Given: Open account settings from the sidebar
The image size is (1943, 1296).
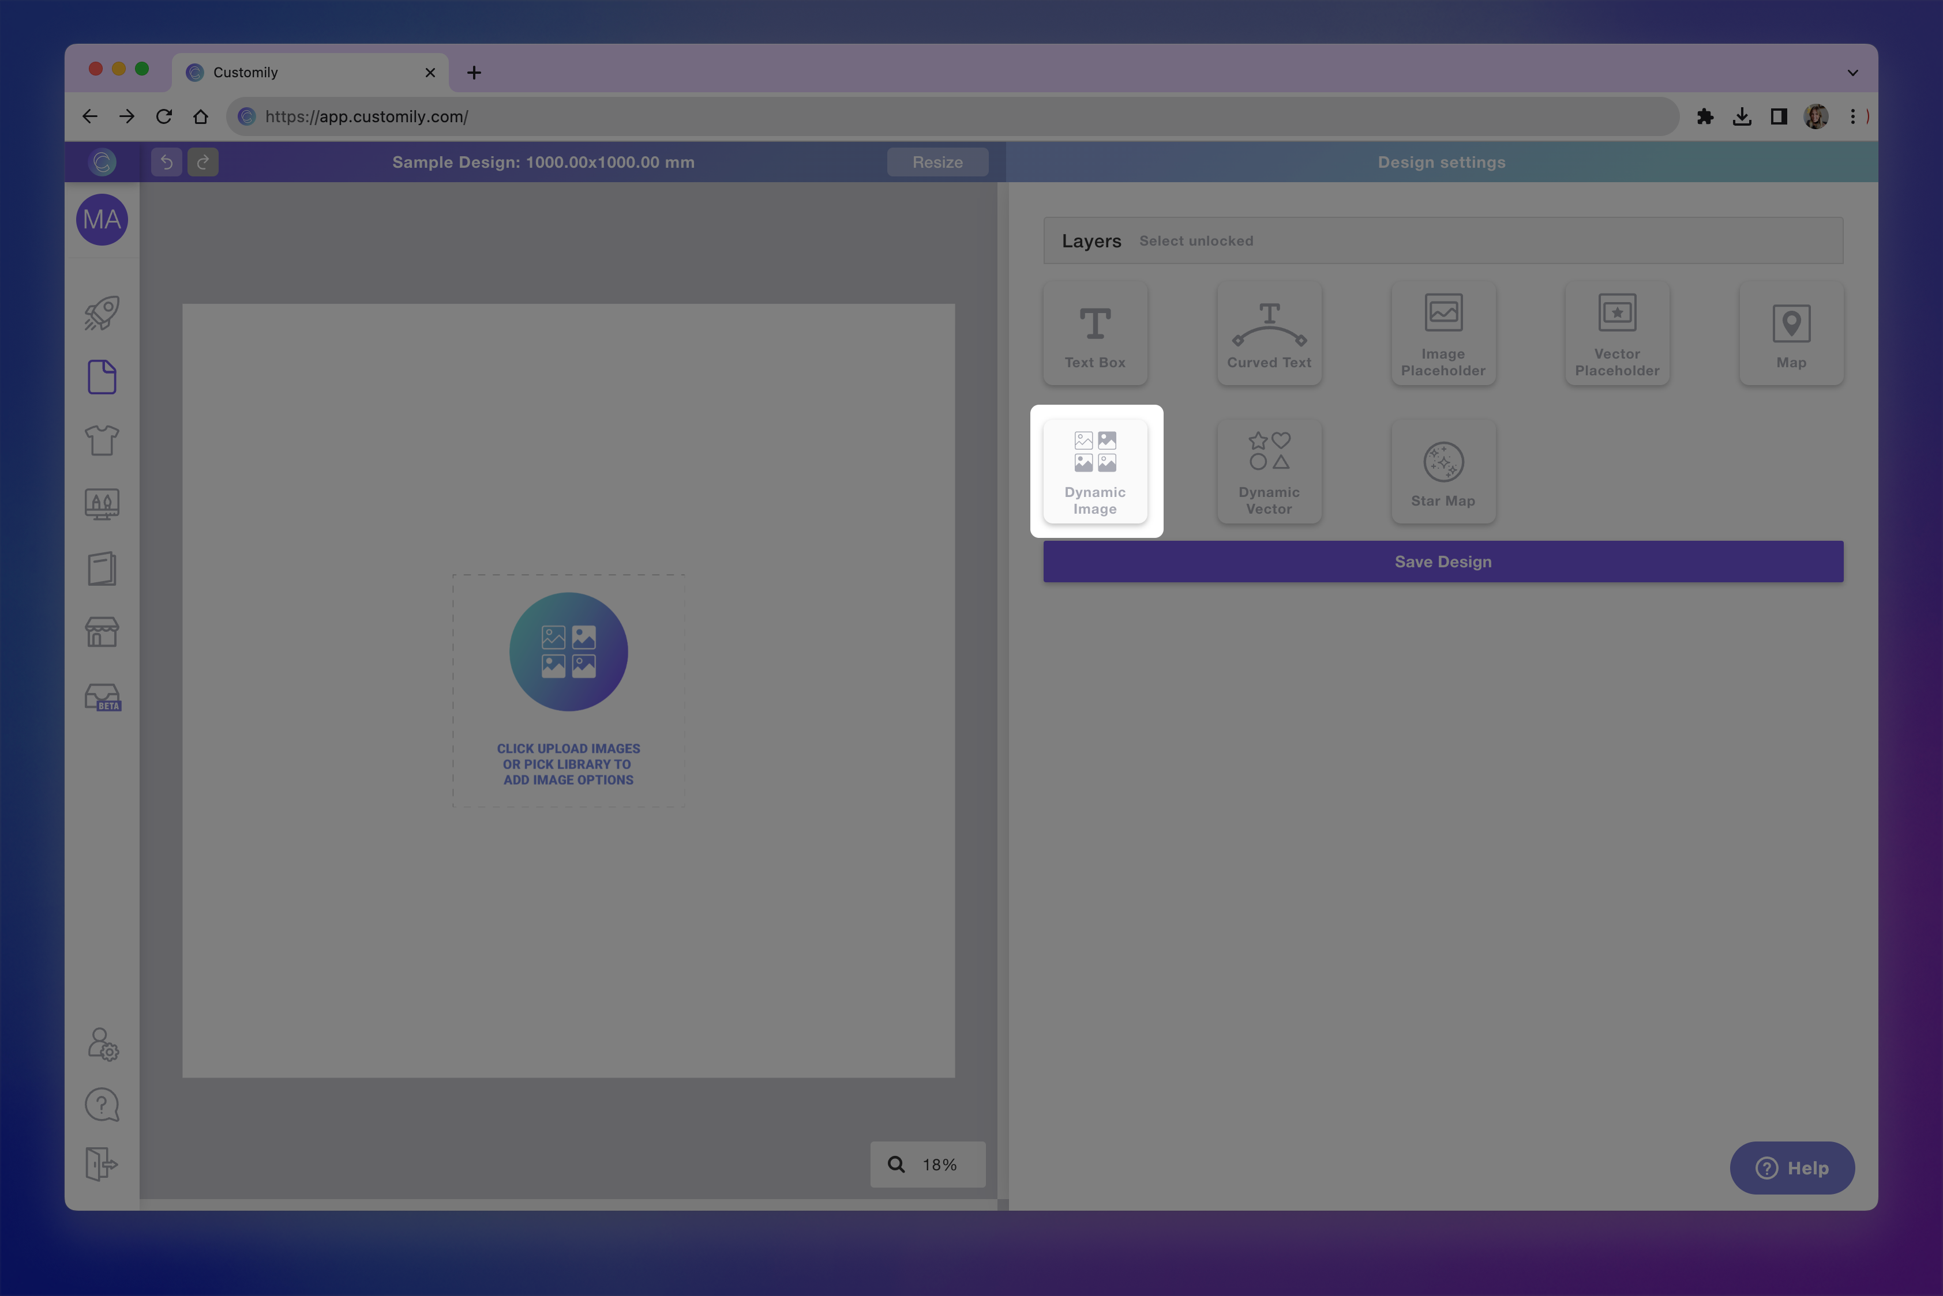Looking at the screenshot, I should (101, 1044).
